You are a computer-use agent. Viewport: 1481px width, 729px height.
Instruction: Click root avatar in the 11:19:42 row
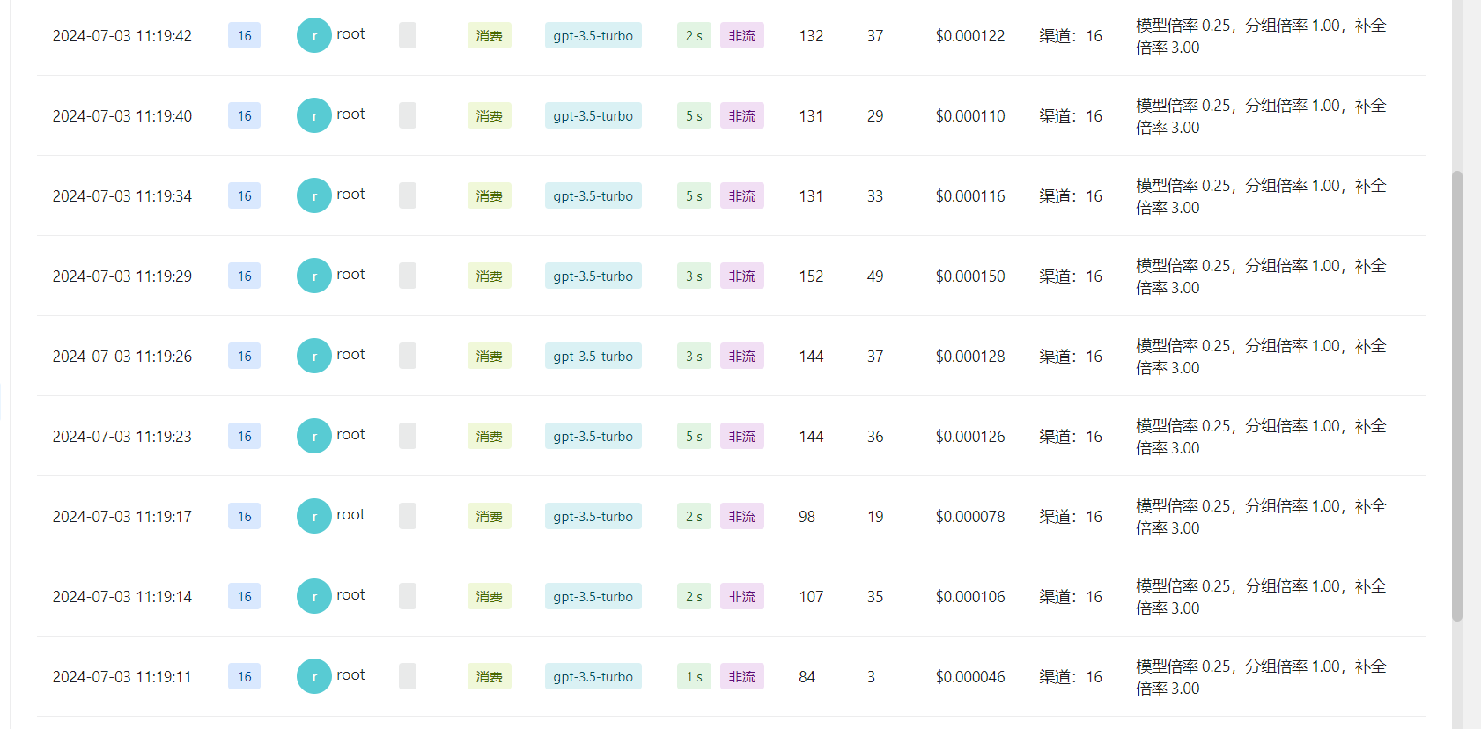point(313,35)
